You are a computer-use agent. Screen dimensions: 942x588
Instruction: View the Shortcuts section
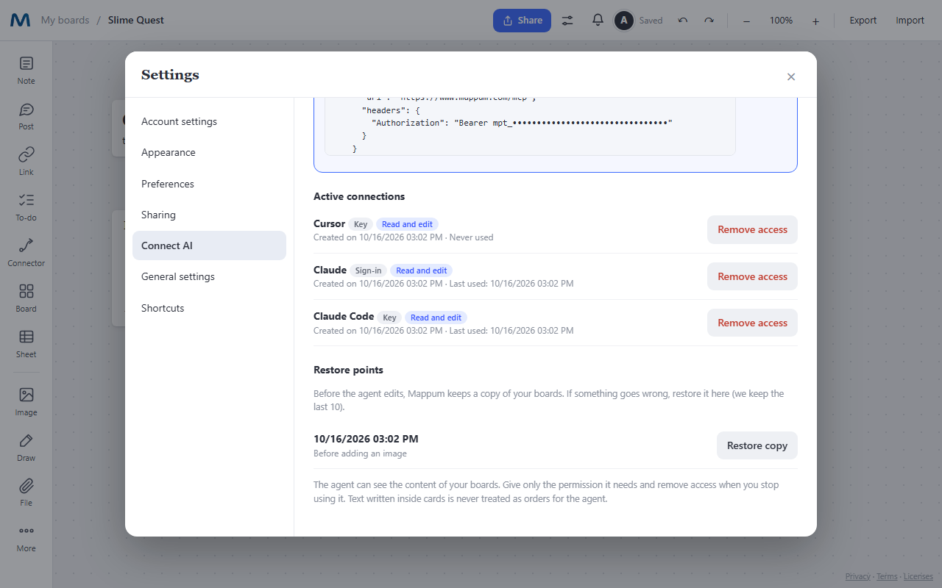click(209, 308)
